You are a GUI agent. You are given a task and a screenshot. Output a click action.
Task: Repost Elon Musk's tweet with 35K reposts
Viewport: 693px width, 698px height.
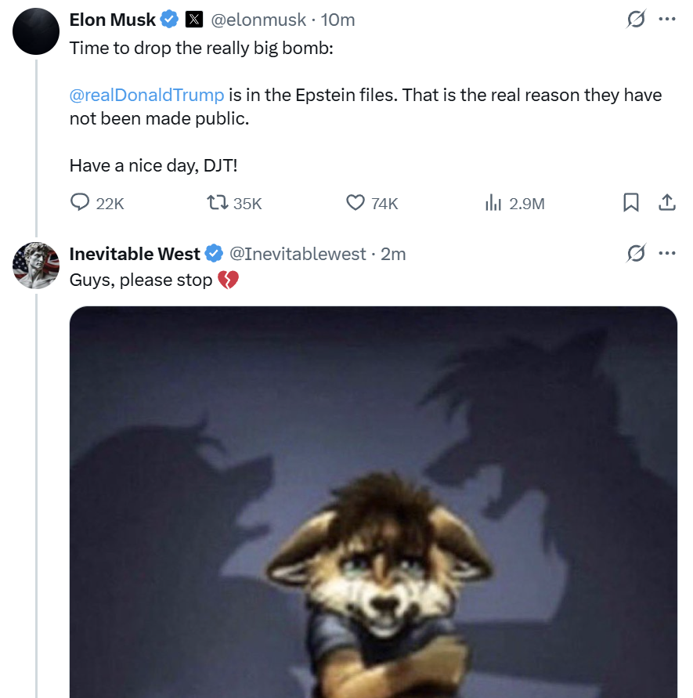coord(217,203)
